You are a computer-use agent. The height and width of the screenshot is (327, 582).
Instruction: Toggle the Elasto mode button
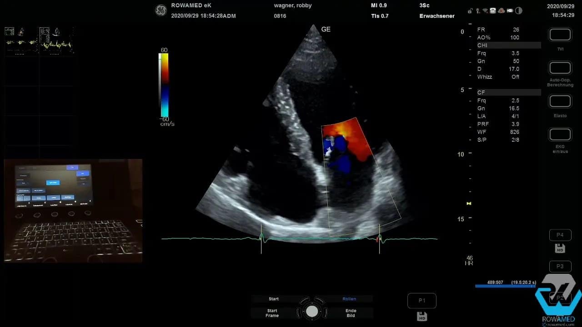[x=560, y=101]
